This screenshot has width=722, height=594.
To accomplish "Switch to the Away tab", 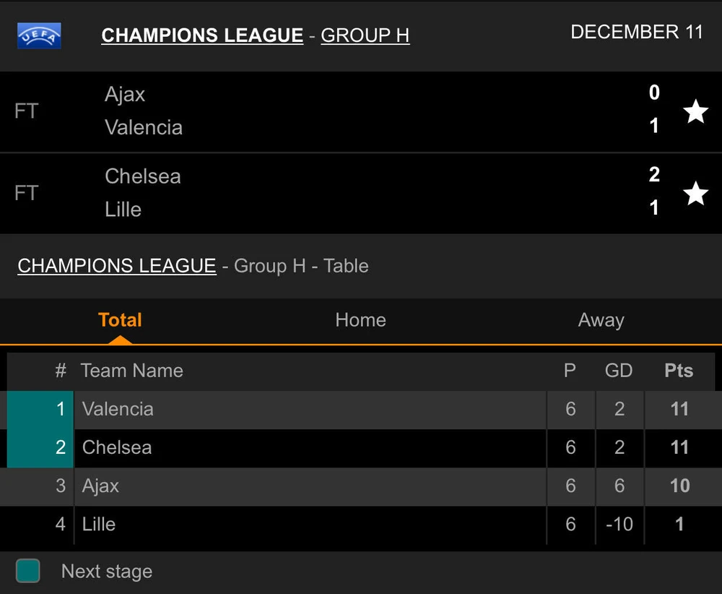I will [x=601, y=320].
